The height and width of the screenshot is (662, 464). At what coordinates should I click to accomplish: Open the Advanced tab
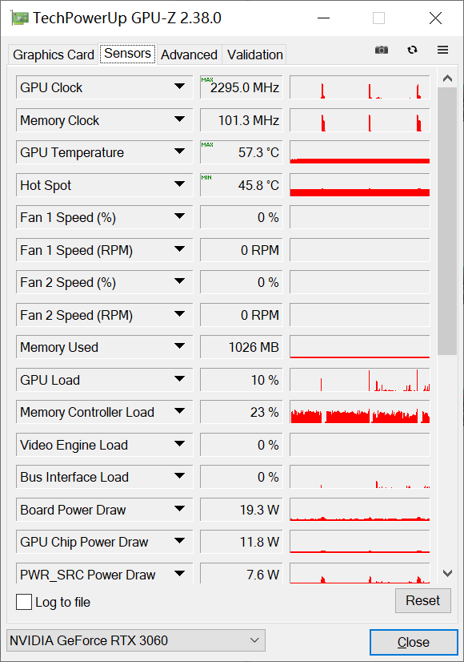189,54
